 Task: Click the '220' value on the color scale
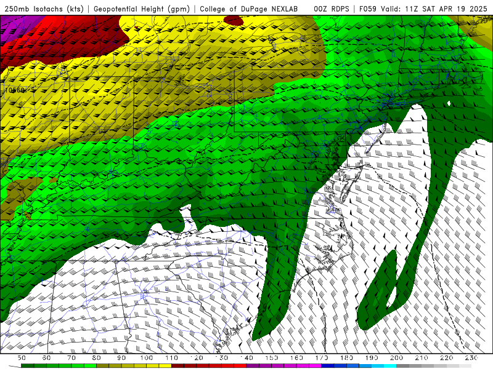(446, 358)
